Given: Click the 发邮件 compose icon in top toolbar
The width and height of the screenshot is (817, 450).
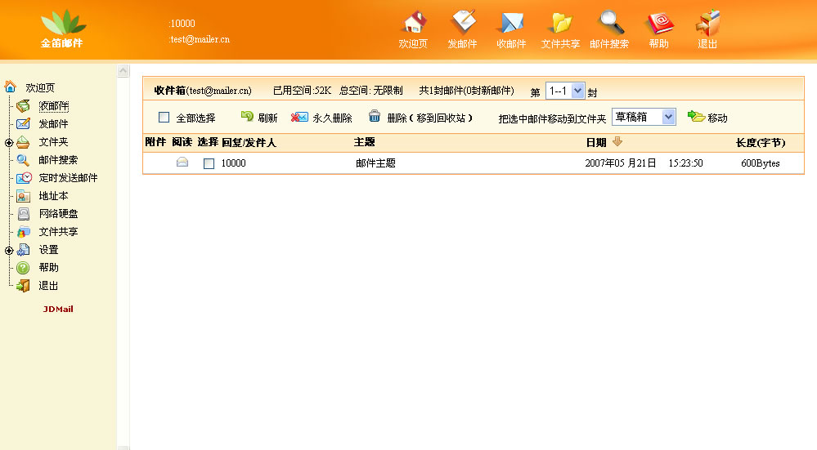Looking at the screenshot, I should pyautogui.click(x=463, y=23).
